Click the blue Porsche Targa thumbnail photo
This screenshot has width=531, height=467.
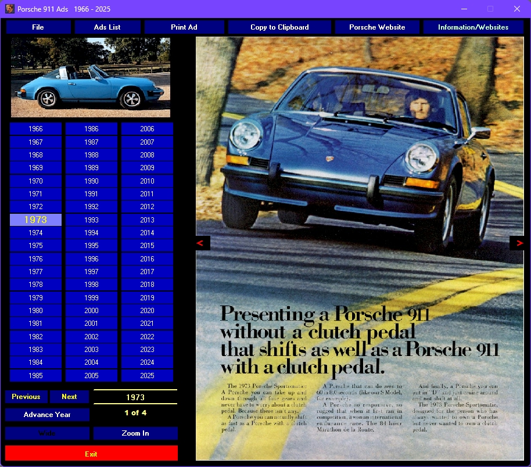tap(91, 77)
